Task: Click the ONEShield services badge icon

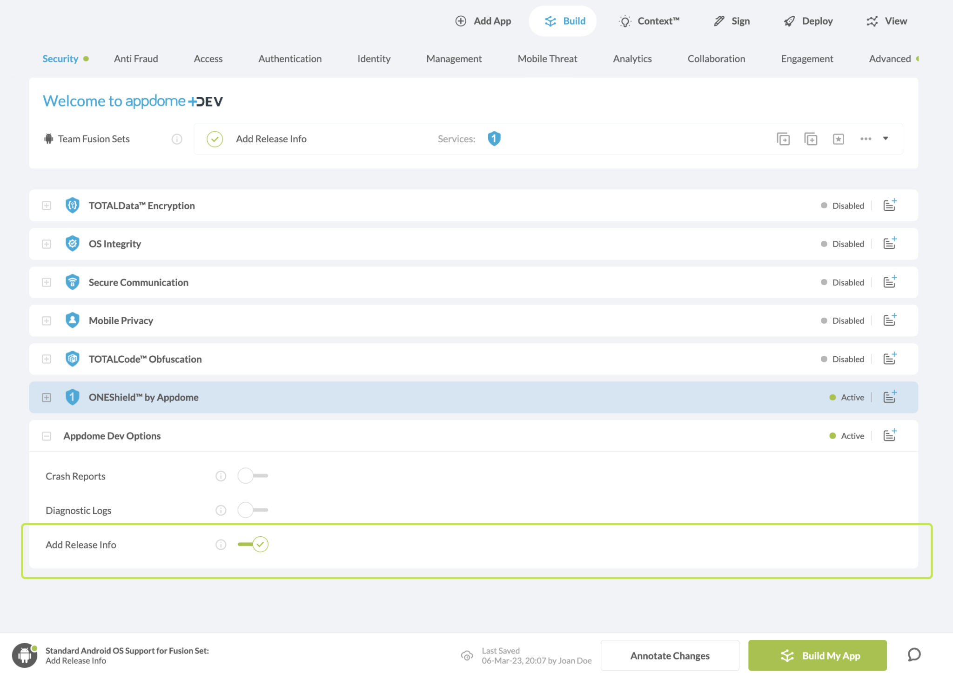Action: click(494, 139)
